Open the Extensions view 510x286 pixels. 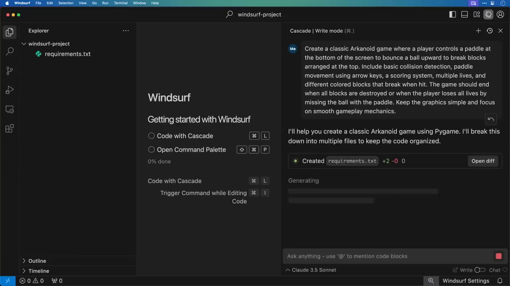[10, 128]
